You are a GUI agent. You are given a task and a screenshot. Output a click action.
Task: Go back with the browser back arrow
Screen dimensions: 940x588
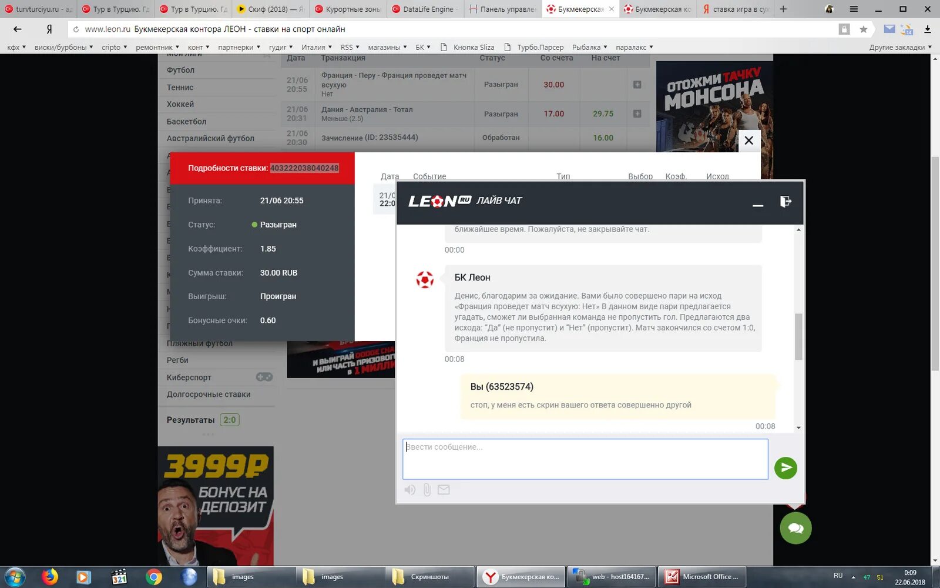18,29
